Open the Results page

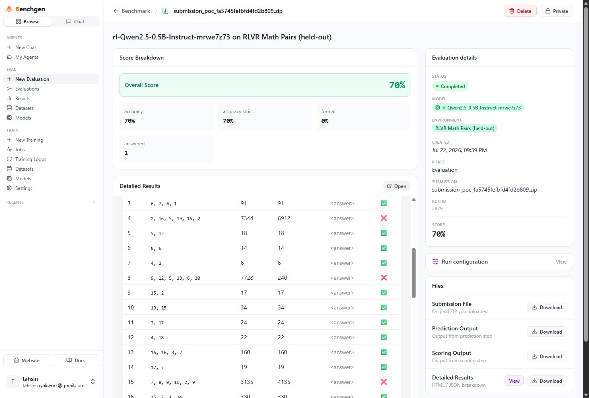[x=51, y=99]
